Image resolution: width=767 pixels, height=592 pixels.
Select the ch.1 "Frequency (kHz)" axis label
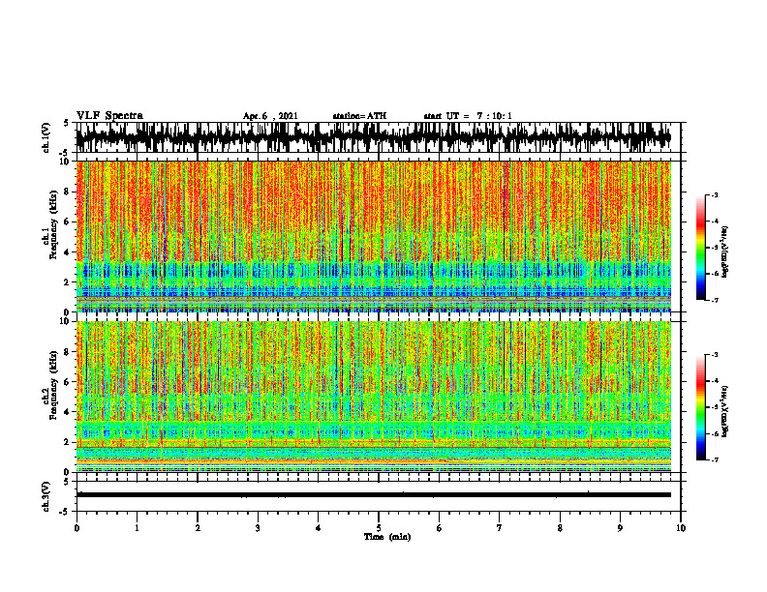tap(53, 224)
